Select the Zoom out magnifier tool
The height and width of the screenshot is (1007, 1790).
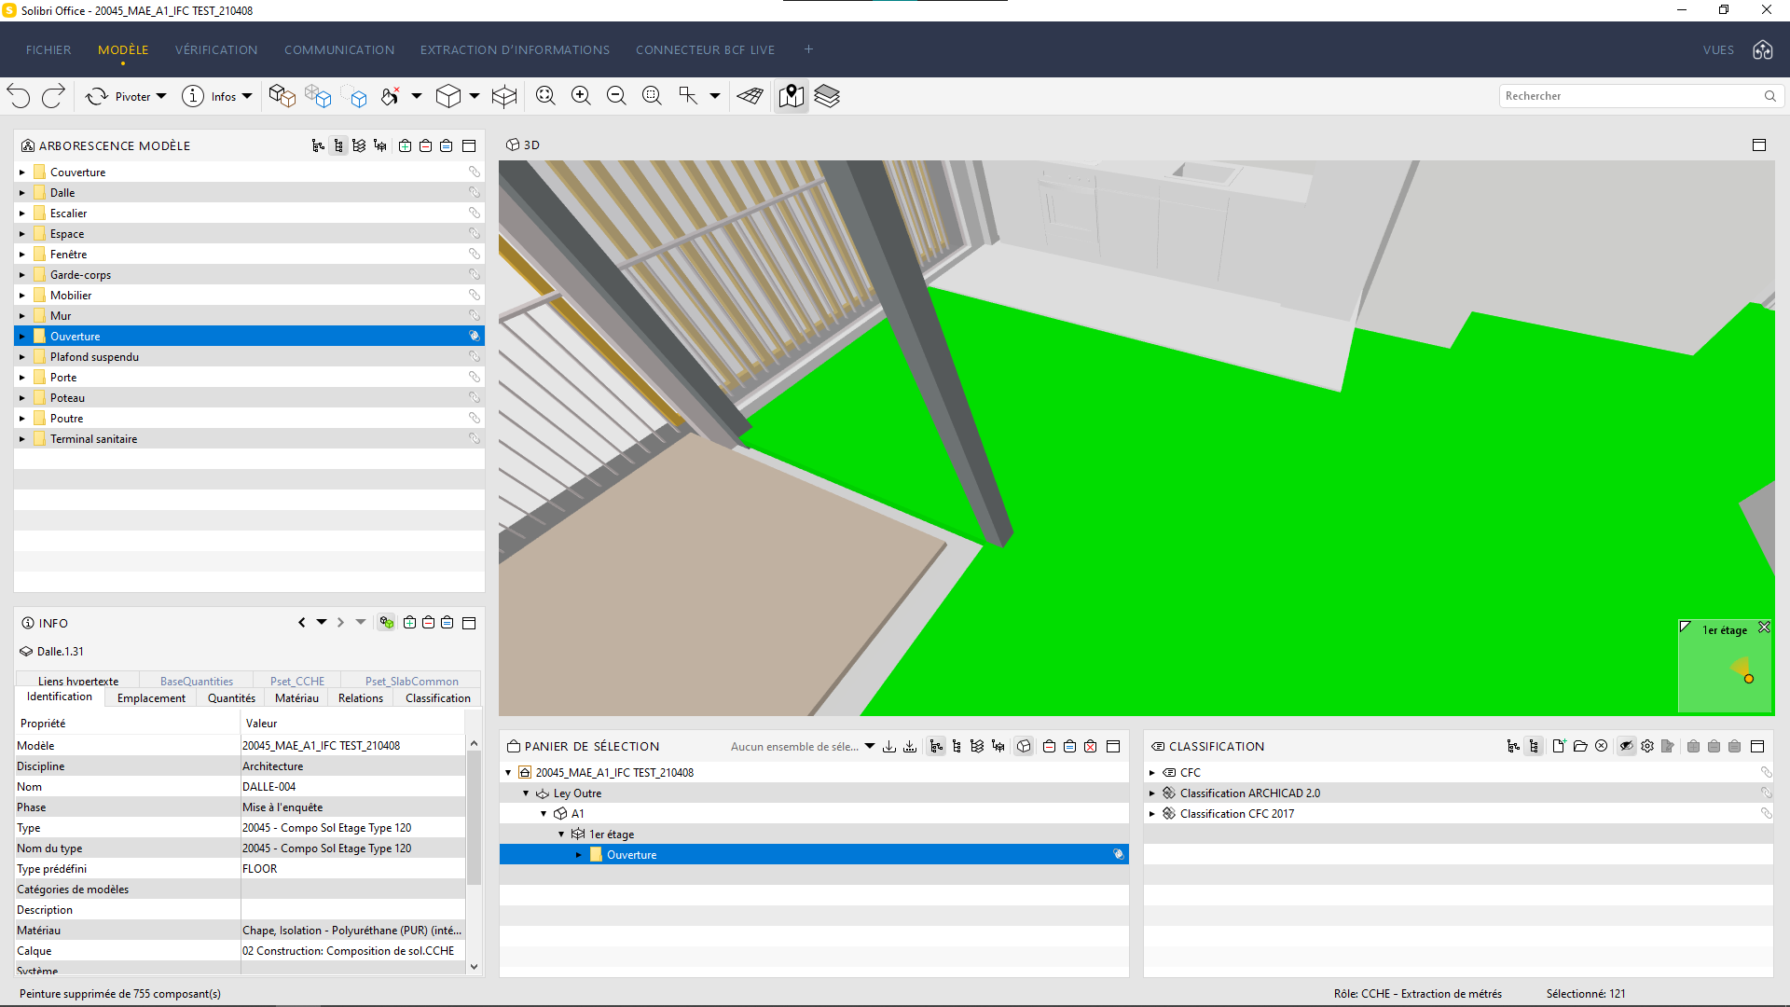point(616,96)
